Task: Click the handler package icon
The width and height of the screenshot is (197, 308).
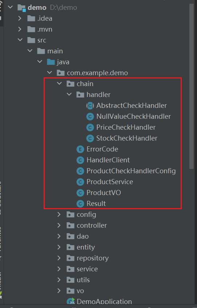Action: [x=80, y=95]
